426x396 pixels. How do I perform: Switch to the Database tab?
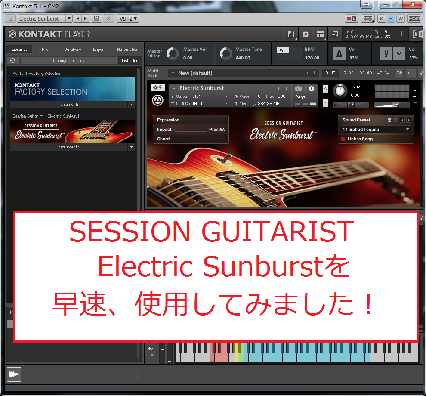73,49
